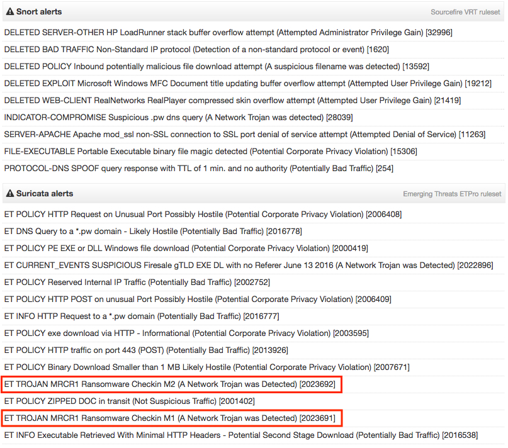Select the HTTP Request on Unusual Port alert
Viewport: 508px width, 448px height.
[203, 214]
